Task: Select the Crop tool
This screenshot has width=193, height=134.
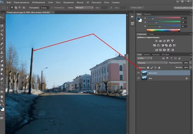Action: (x=2, y=35)
